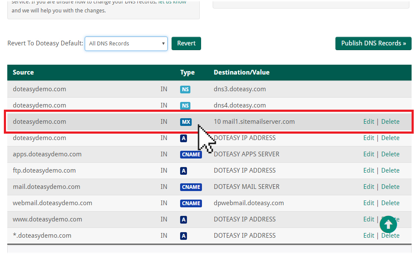Select the dns4.doteasy.com destination value

tap(240, 105)
